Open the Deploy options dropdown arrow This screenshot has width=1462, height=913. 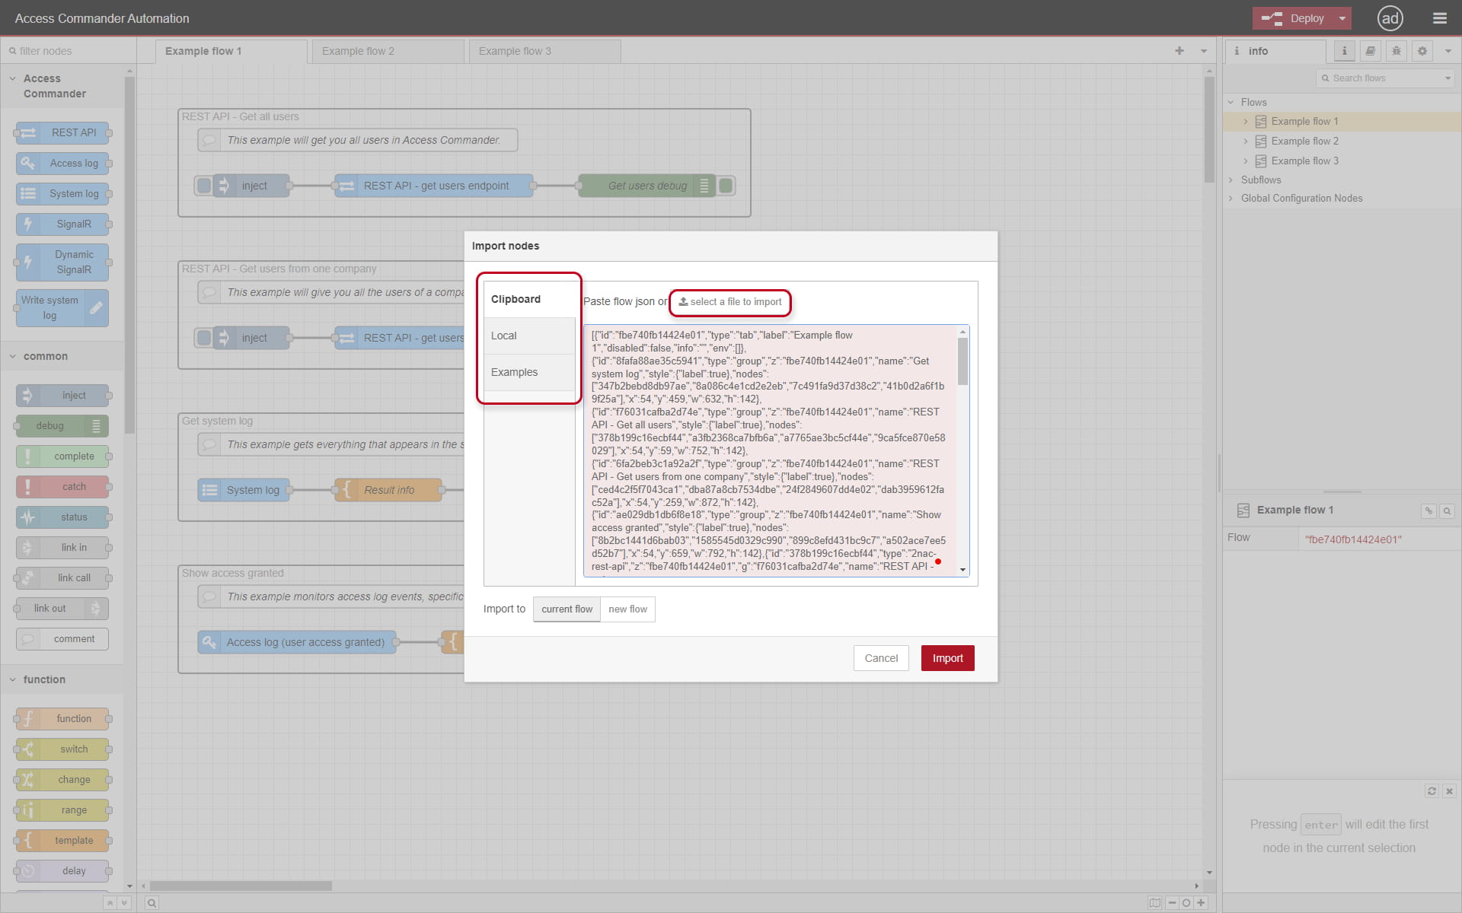[1342, 18]
